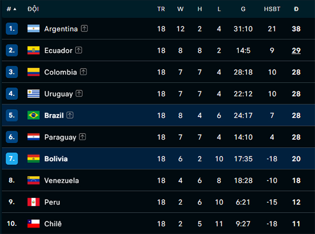Click the Argentina flag icon

[x=34, y=28]
